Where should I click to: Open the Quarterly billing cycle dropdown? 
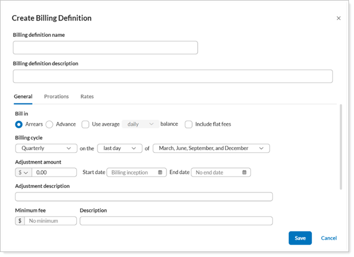[46, 149]
